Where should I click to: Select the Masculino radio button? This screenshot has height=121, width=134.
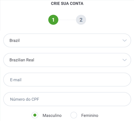click(35, 115)
